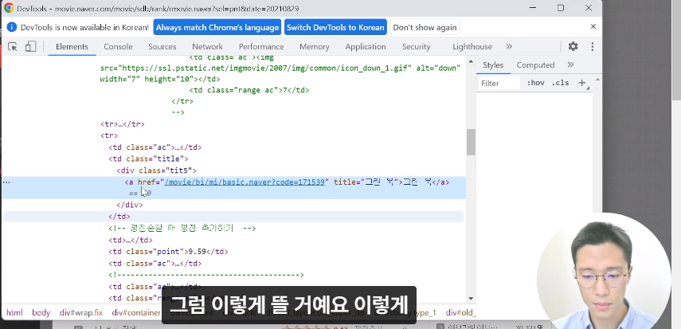Click the width="7" height="10" line

(160, 80)
